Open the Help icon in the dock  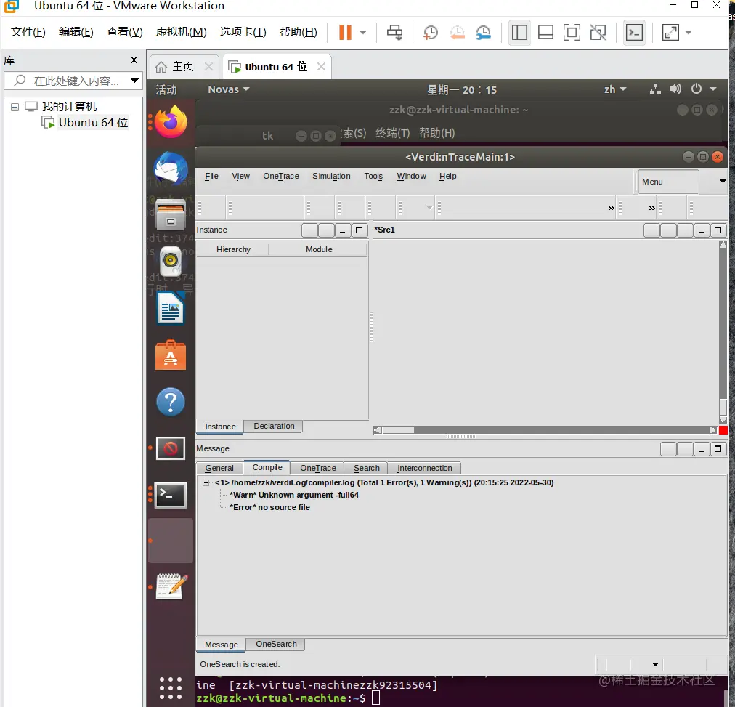[171, 402]
